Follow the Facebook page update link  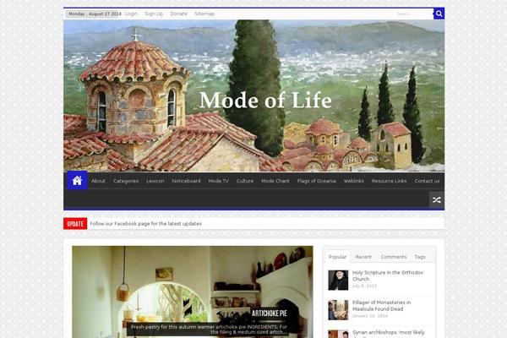[x=146, y=223]
